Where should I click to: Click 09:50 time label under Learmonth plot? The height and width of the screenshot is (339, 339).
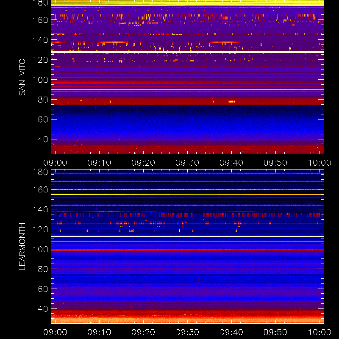tap(275, 332)
